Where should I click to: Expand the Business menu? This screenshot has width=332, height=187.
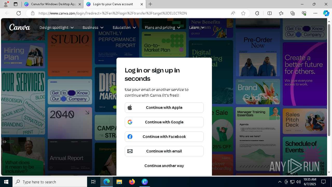click(x=93, y=28)
